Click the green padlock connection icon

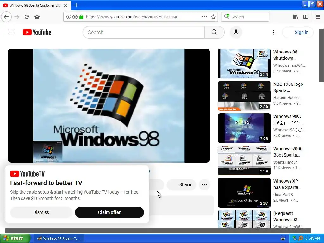click(x=81, y=17)
